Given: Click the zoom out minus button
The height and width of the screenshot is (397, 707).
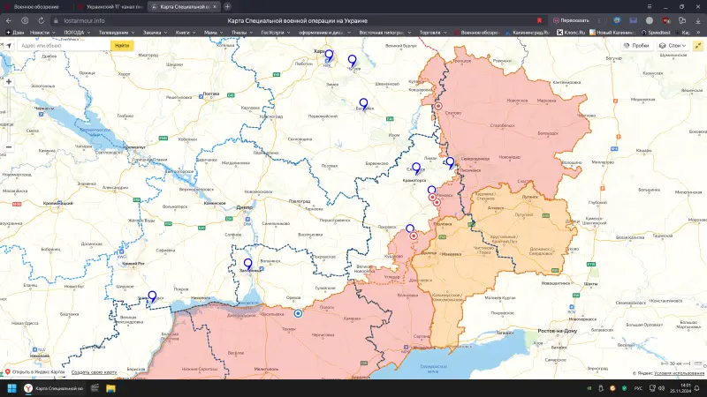Looking at the screenshot, I should click(9, 146).
